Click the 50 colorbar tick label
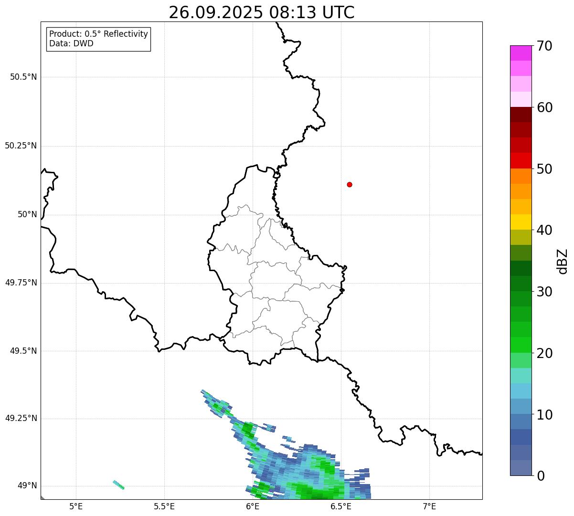Viewport: 574px width, 516px height. [x=544, y=169]
